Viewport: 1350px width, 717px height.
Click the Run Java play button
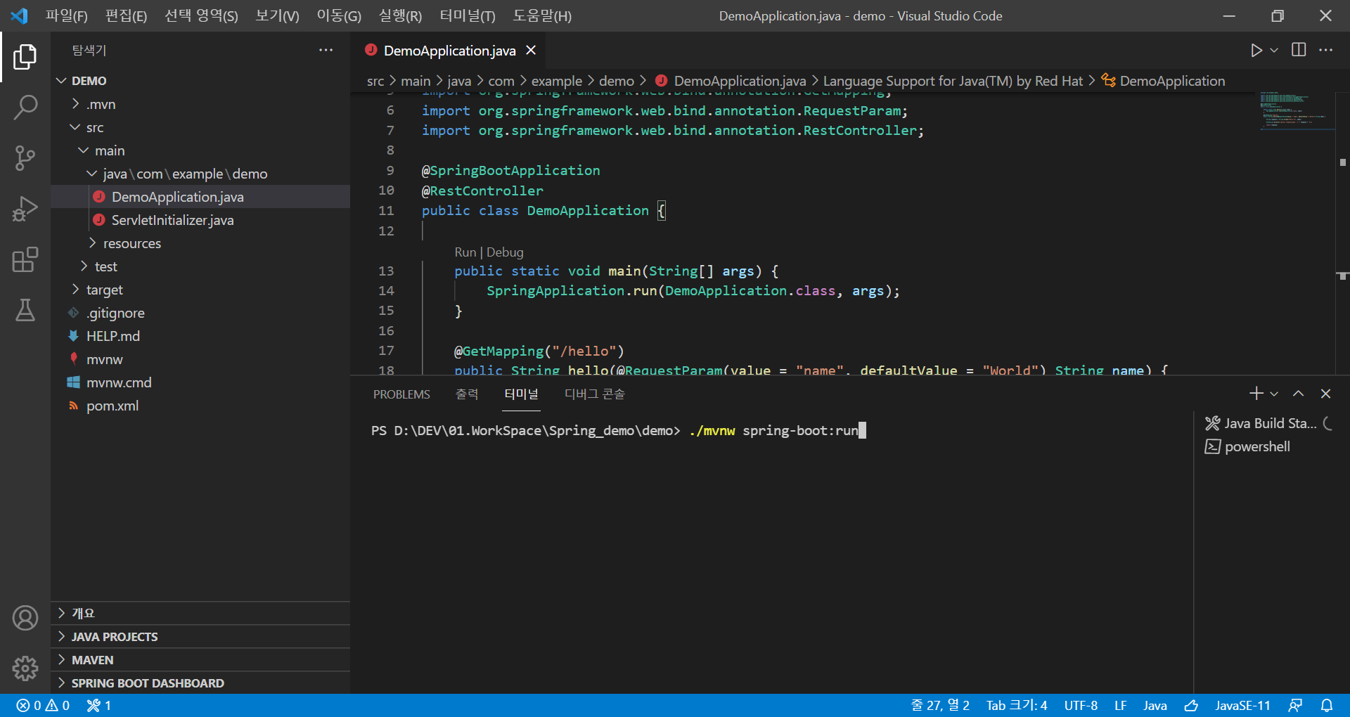1256,51
